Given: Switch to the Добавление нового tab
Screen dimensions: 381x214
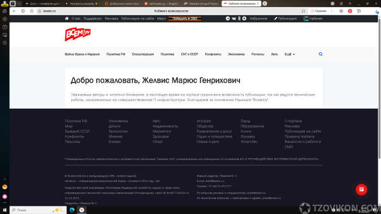Looking at the screenshot, I should pyautogui.click(x=122, y=4).
